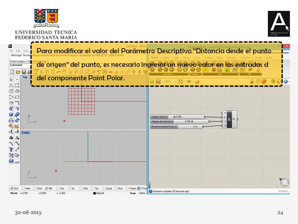
Task: Enable the Knot object snap
Action: pyautogui.click(x=115, y=188)
